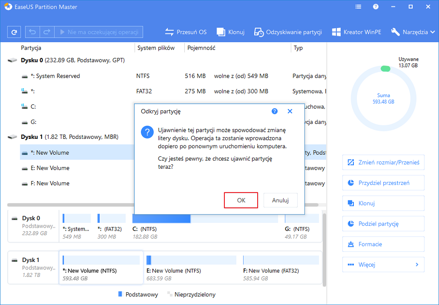Screen dimensions: 439x305
Task: Cancel the Odkryj partycję dialog with Anuluj
Action: tap(280, 200)
